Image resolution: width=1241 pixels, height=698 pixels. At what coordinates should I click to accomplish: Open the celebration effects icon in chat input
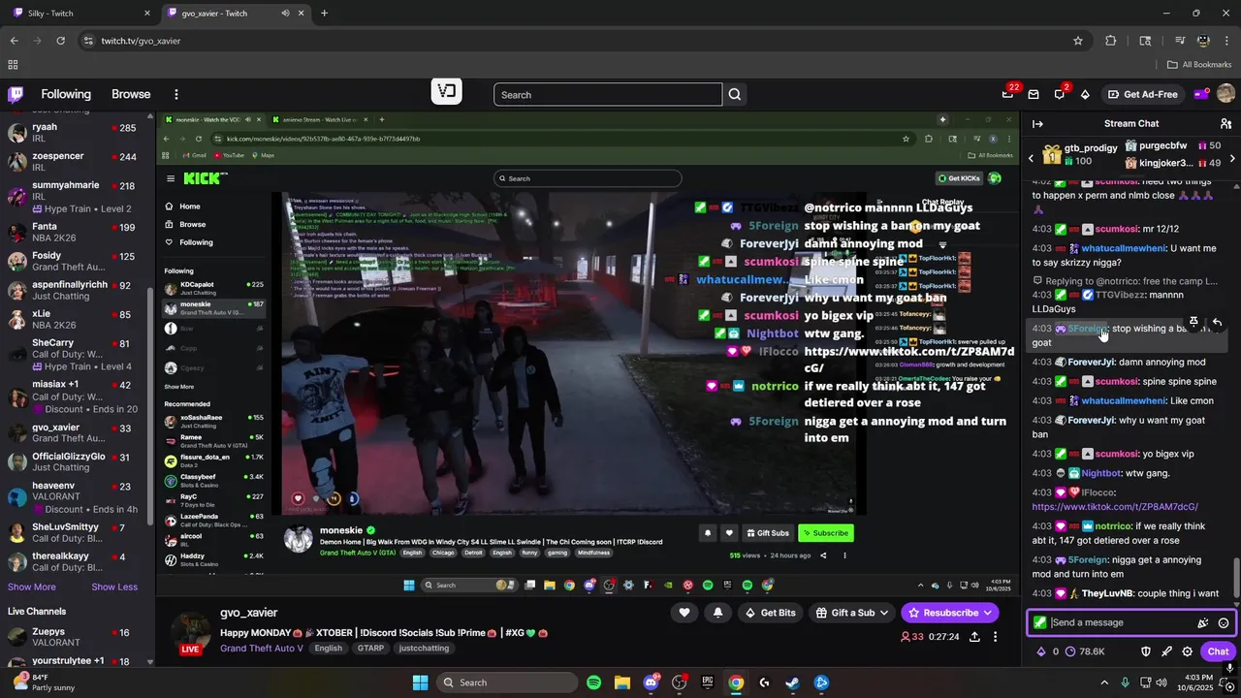coord(1202,623)
